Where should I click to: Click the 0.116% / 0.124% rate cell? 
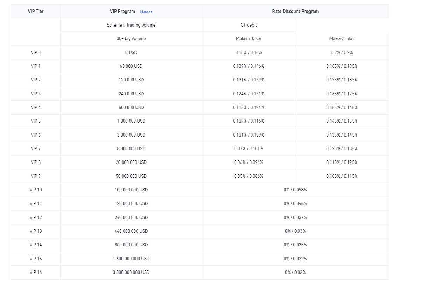(x=249, y=107)
